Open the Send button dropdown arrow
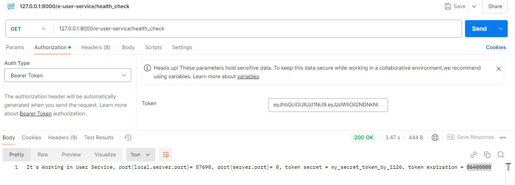This screenshot has height=185, width=515. [x=501, y=29]
